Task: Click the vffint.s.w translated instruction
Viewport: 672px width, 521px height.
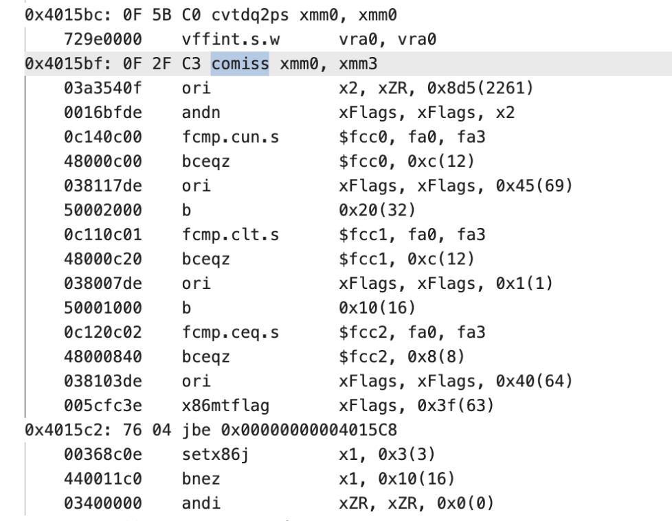Action: [x=250, y=39]
